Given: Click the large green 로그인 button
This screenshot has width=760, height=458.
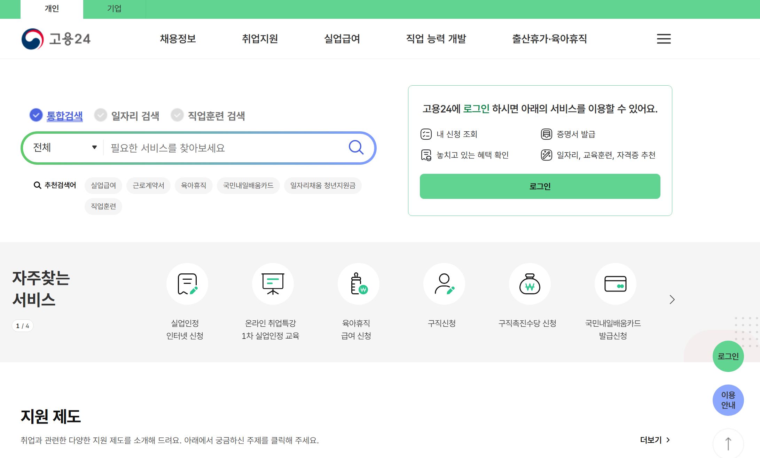Looking at the screenshot, I should pyautogui.click(x=540, y=186).
